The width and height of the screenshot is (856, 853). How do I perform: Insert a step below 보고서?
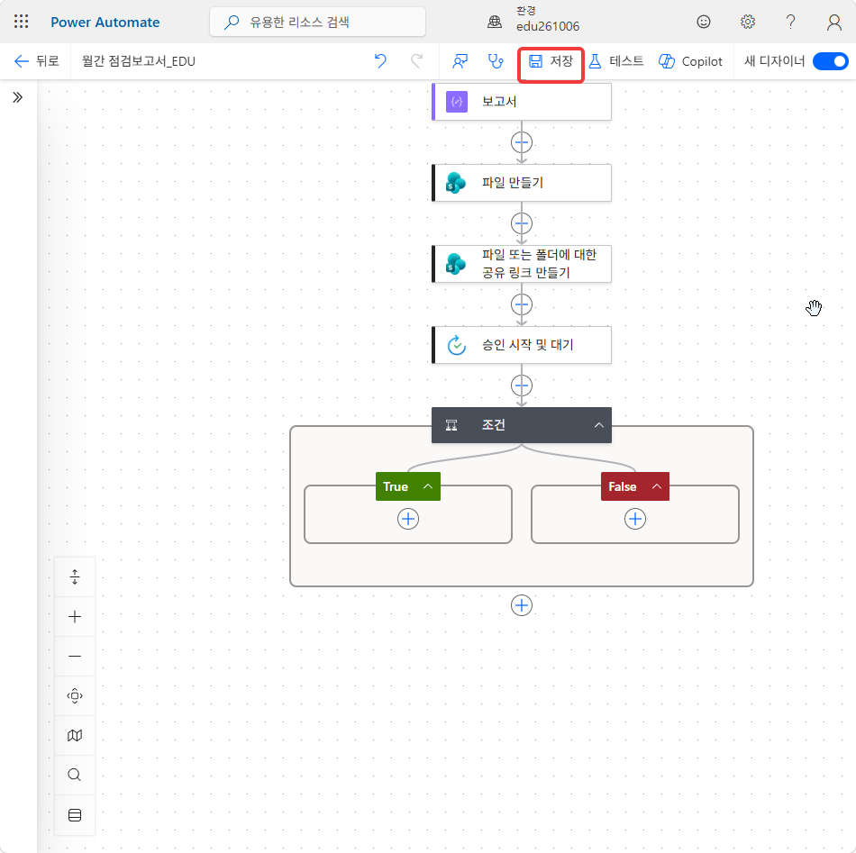[x=522, y=142]
